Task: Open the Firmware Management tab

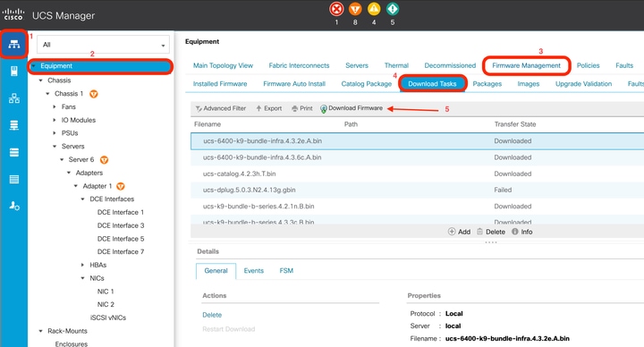Action: (526, 65)
